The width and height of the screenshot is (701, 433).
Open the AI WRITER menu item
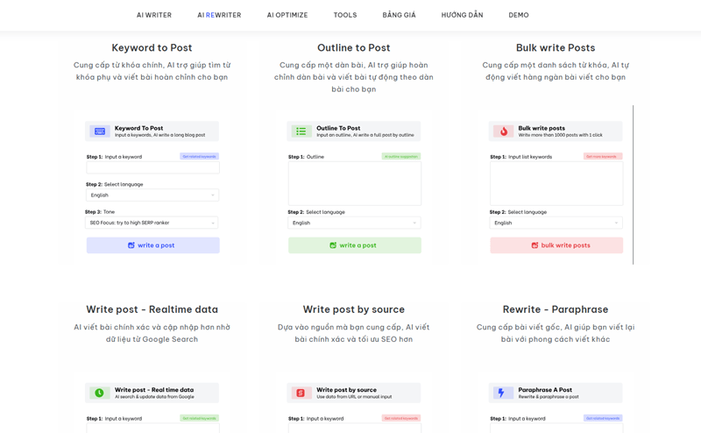(154, 15)
